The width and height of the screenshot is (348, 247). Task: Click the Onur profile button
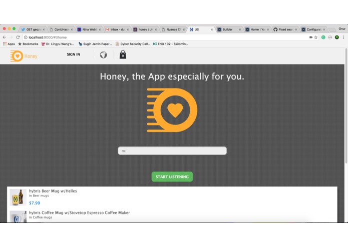point(342,29)
